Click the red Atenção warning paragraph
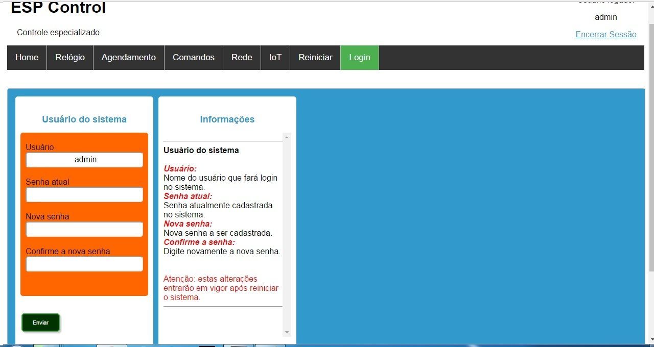The height and width of the screenshot is (347, 654). click(221, 288)
